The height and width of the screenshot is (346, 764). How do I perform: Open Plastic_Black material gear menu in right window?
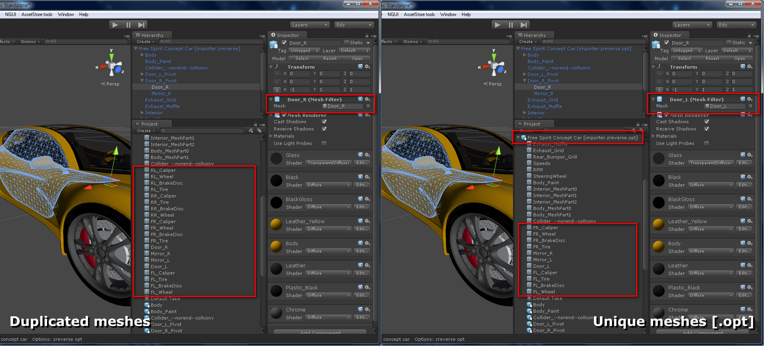(750, 287)
